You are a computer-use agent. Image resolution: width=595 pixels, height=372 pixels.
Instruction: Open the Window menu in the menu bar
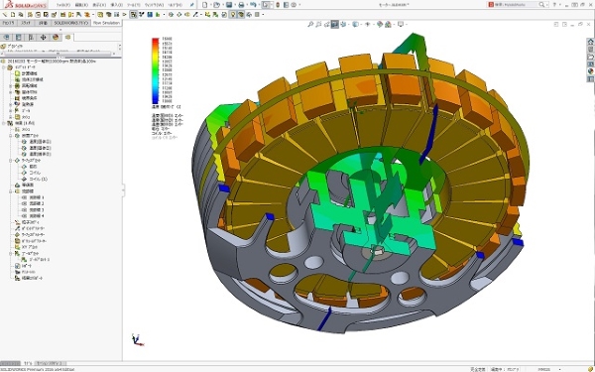pyautogui.click(x=154, y=5)
